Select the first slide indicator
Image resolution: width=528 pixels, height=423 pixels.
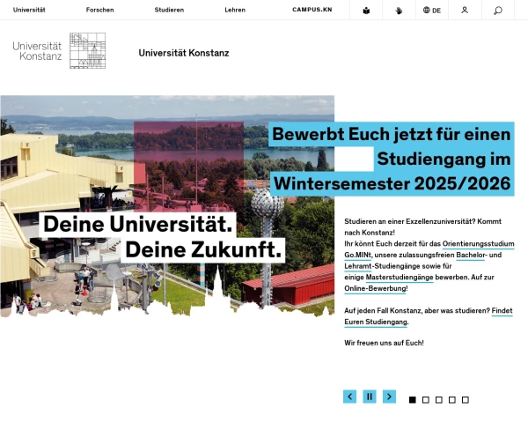[413, 399]
